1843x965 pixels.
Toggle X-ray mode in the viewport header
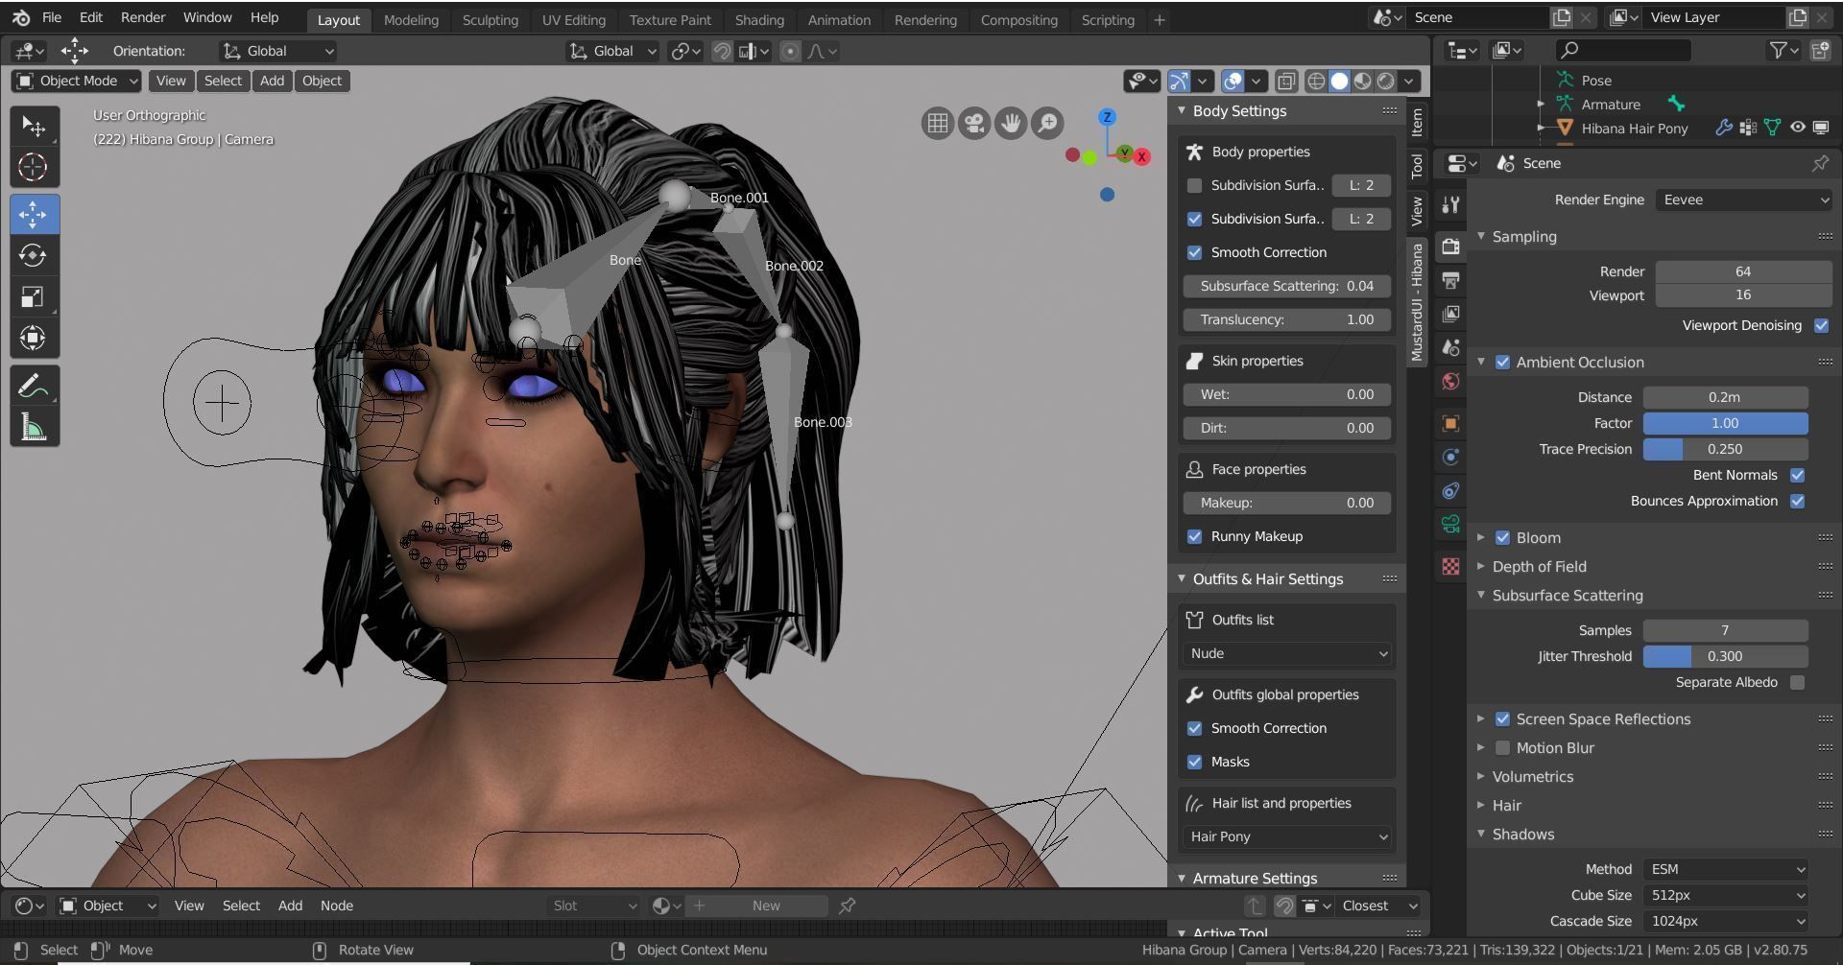[1286, 82]
